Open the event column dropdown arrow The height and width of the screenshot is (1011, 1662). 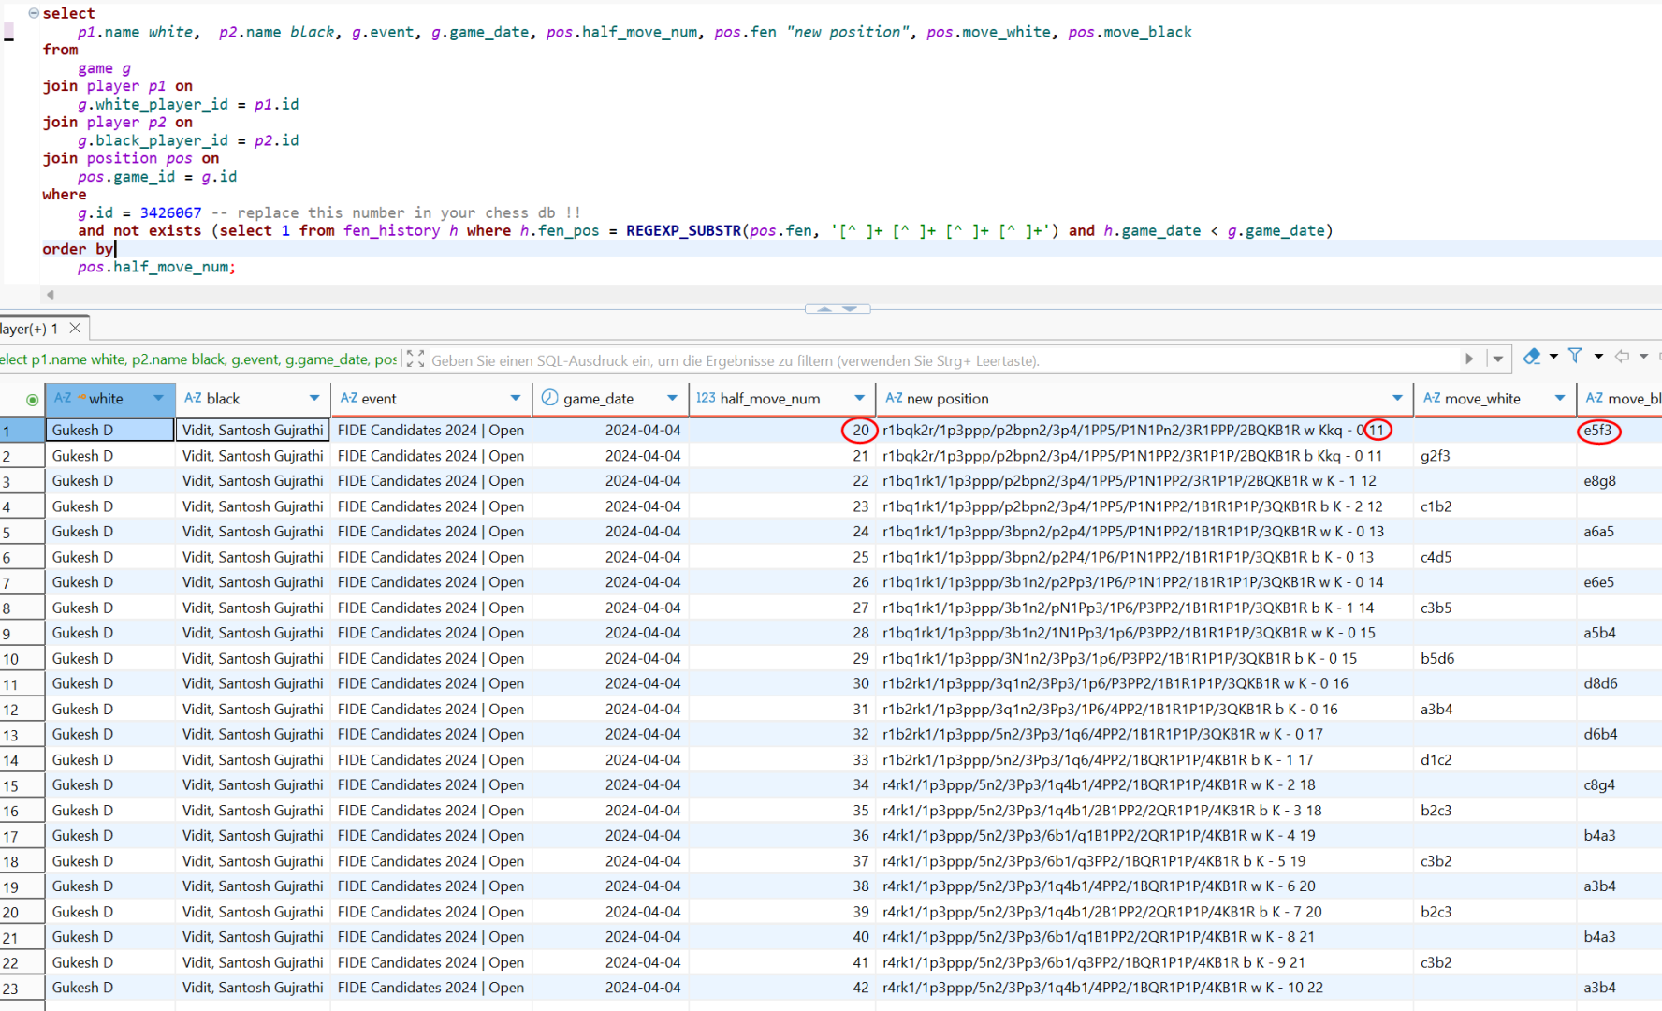click(x=515, y=398)
